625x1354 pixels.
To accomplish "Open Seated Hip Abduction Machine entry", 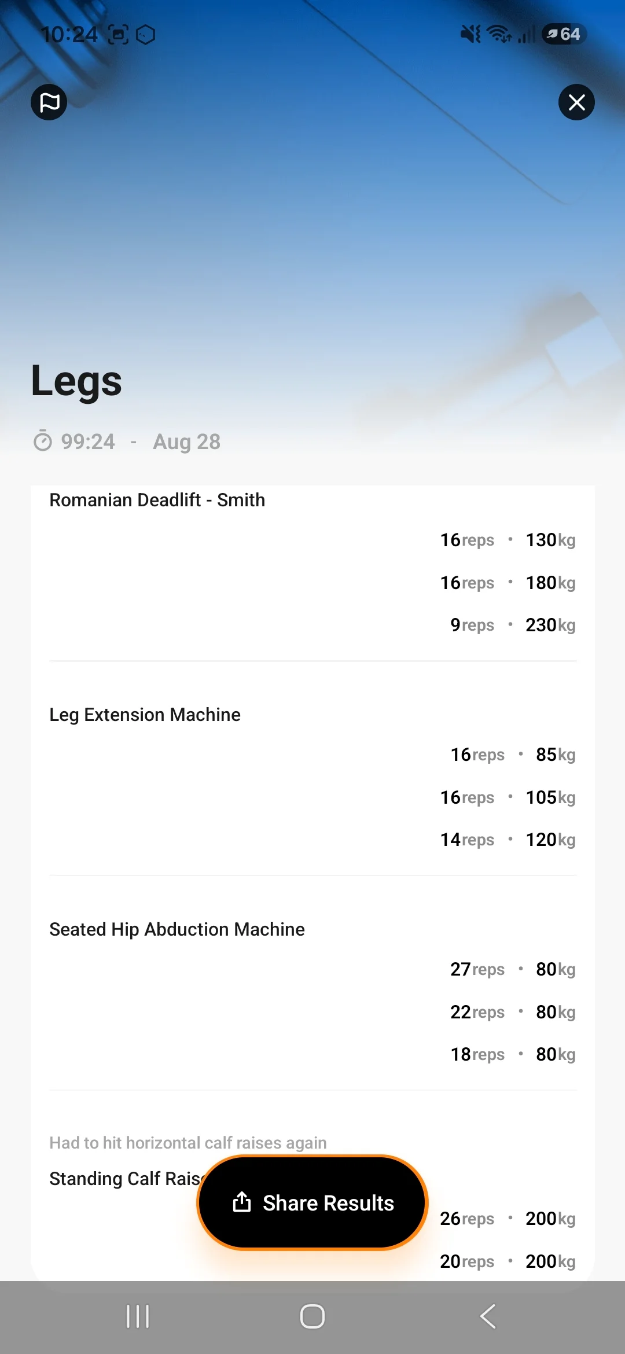I will click(x=177, y=929).
